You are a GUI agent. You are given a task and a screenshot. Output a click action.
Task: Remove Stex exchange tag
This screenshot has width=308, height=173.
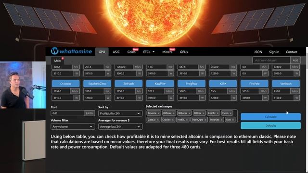click(233, 120)
